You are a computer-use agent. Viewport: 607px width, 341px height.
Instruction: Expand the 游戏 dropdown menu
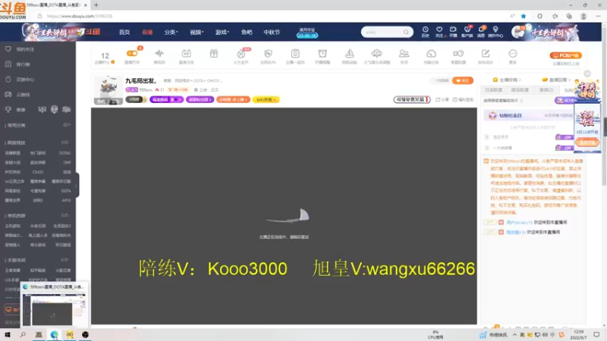pos(222,32)
